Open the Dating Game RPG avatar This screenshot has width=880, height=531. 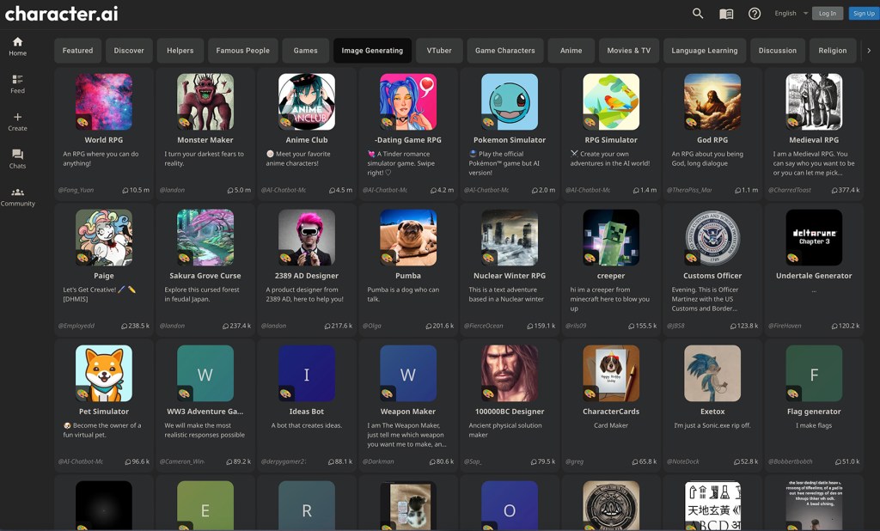408,101
